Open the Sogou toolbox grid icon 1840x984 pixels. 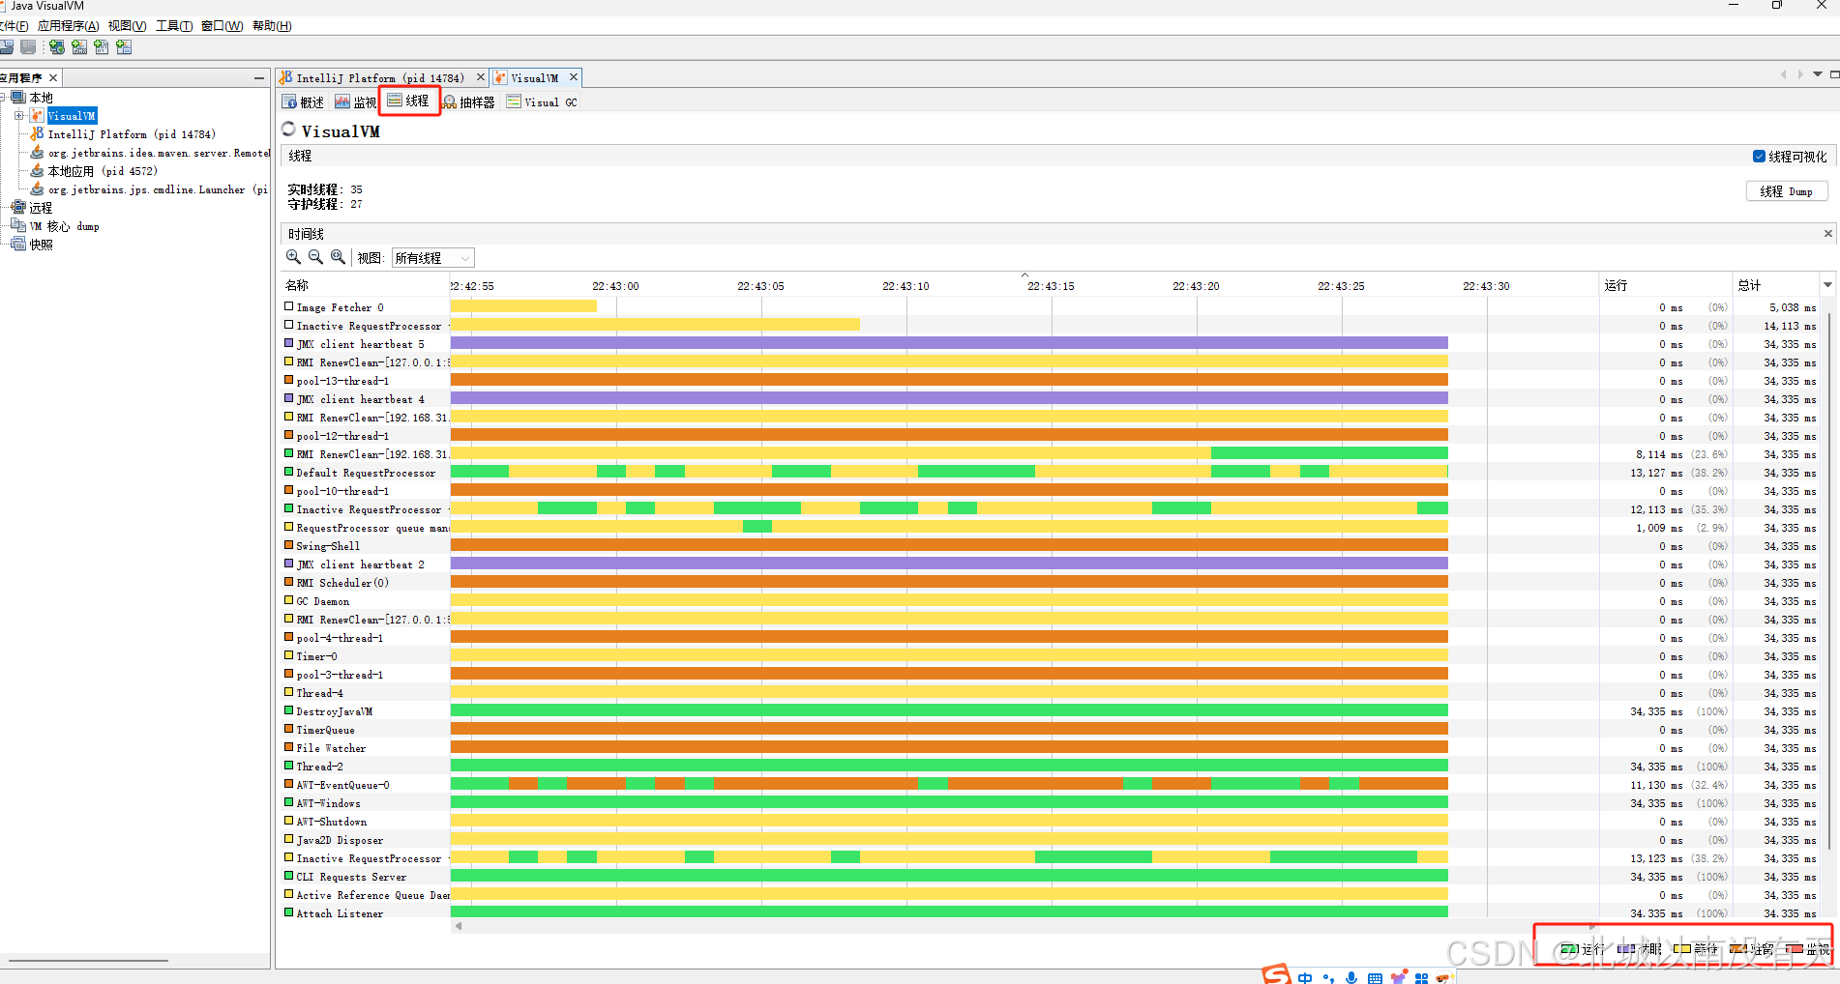tap(1421, 978)
